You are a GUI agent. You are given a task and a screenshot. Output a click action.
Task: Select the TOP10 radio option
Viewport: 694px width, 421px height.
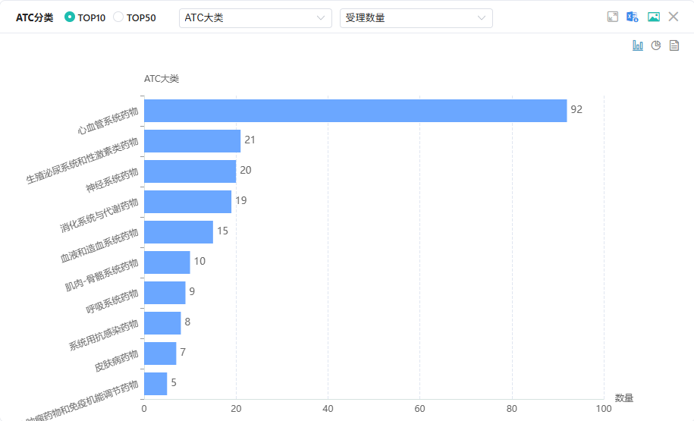[71, 17]
